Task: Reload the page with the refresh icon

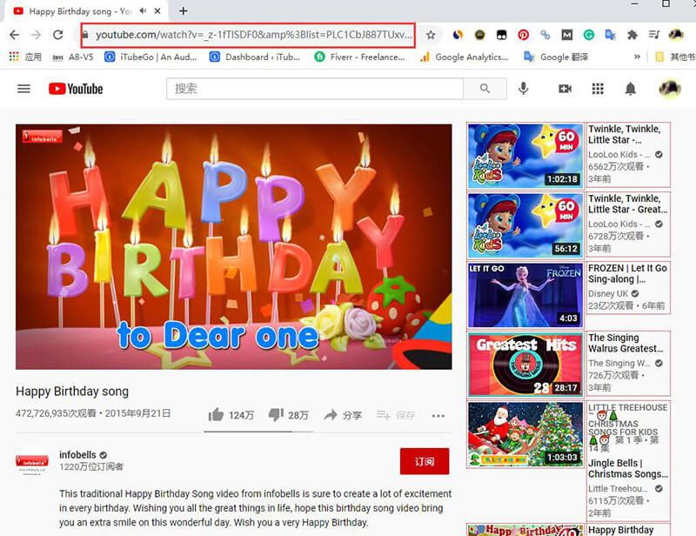Action: 57,35
